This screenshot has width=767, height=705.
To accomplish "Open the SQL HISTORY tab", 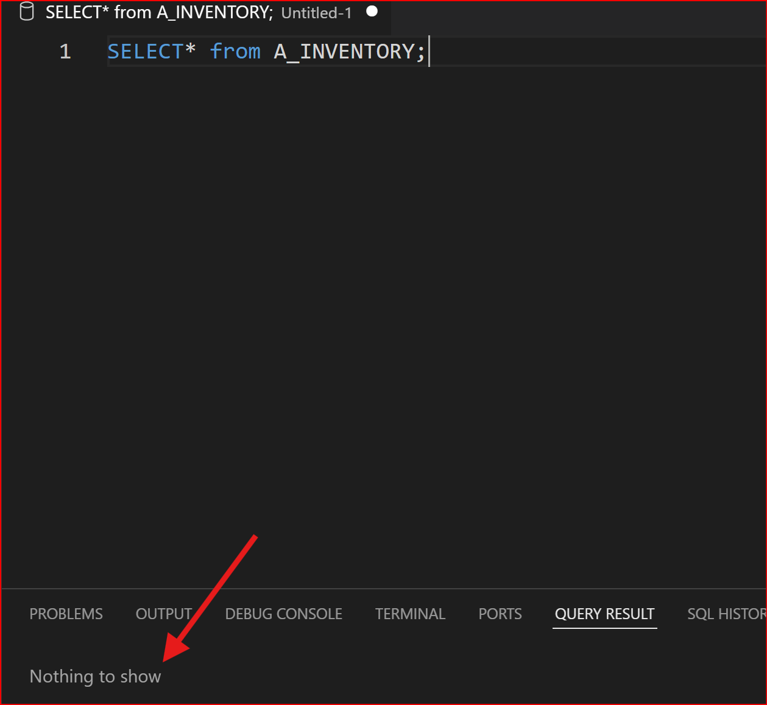I will (x=726, y=614).
